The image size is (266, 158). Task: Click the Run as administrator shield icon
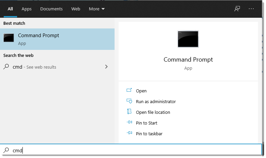[x=129, y=101]
